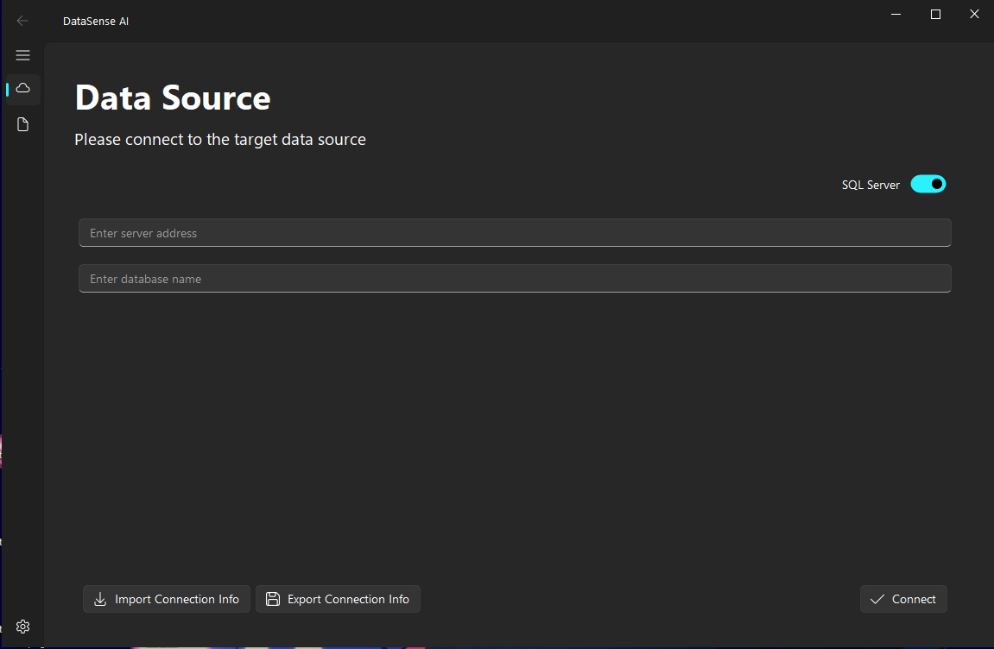Open the hamburger navigation menu
Viewport: 994px width, 649px height.
pos(23,55)
